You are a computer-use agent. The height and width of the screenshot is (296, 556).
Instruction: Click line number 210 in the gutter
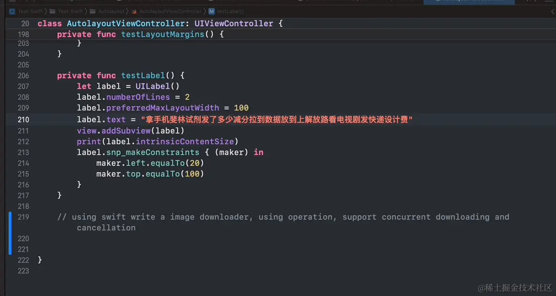point(23,119)
